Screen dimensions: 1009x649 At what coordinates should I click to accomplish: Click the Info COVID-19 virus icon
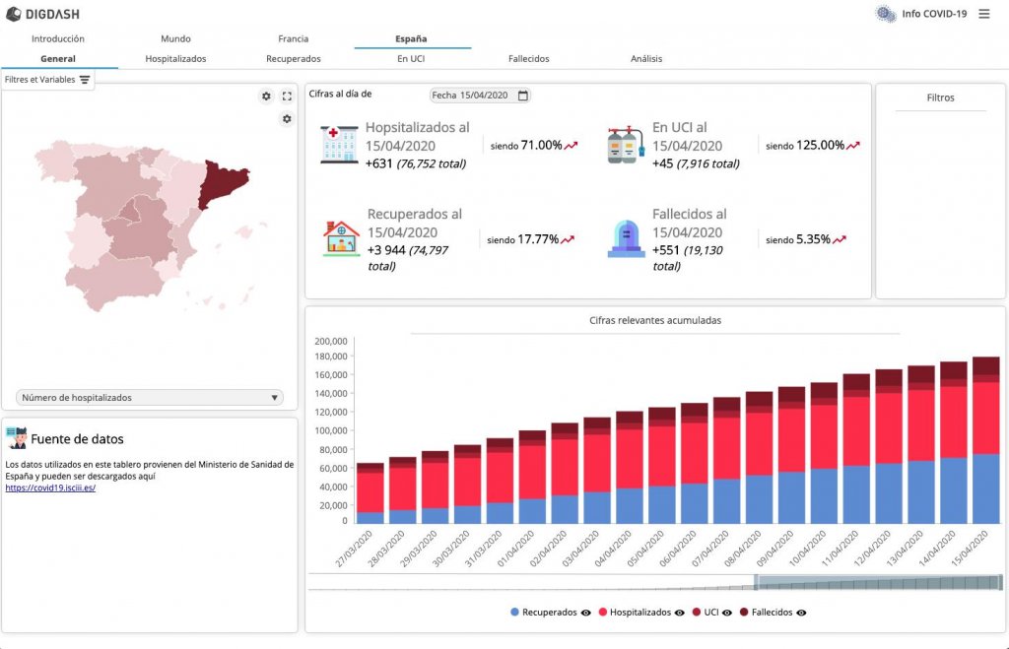pos(886,14)
